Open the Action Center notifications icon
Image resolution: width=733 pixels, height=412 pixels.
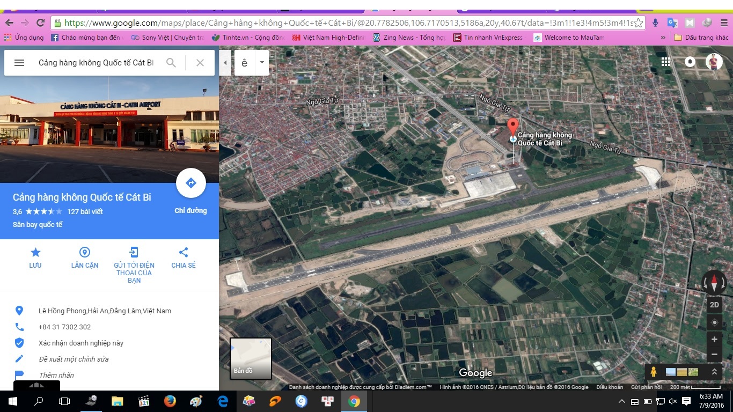click(686, 401)
